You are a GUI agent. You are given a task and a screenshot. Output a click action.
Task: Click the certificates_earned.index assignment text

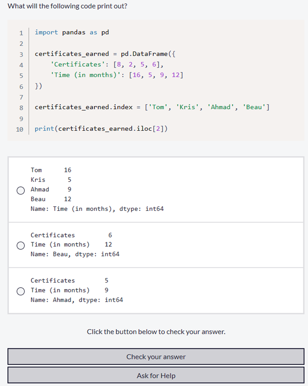84,107
